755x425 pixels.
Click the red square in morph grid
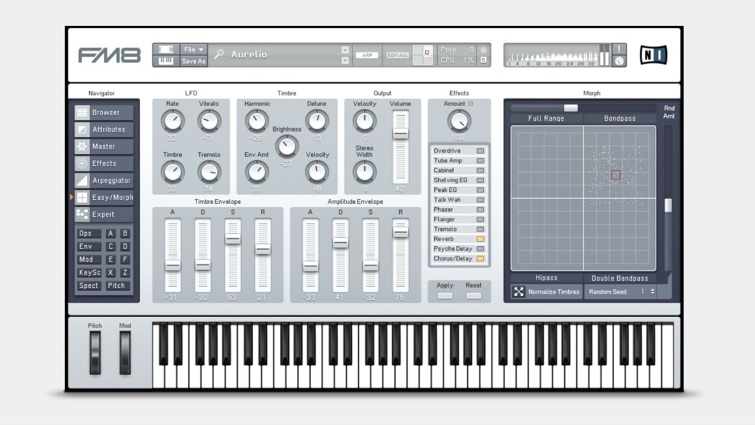[x=616, y=175]
